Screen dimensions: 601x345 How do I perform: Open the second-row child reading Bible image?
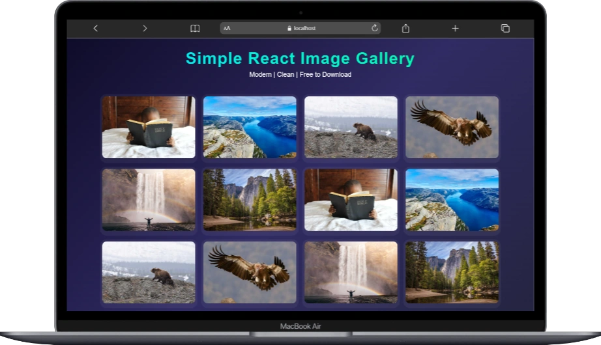[351, 200]
